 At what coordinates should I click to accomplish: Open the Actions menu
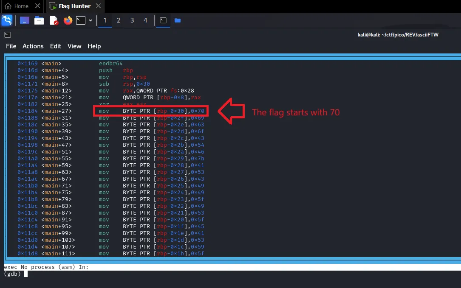tap(33, 46)
